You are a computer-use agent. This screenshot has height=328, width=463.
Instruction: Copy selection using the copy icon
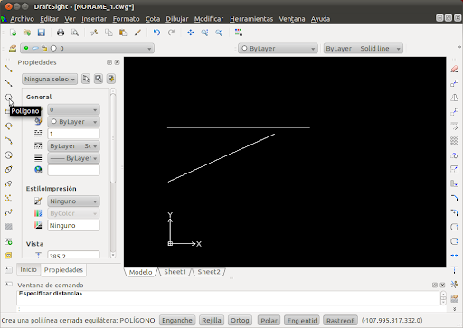(x=109, y=33)
